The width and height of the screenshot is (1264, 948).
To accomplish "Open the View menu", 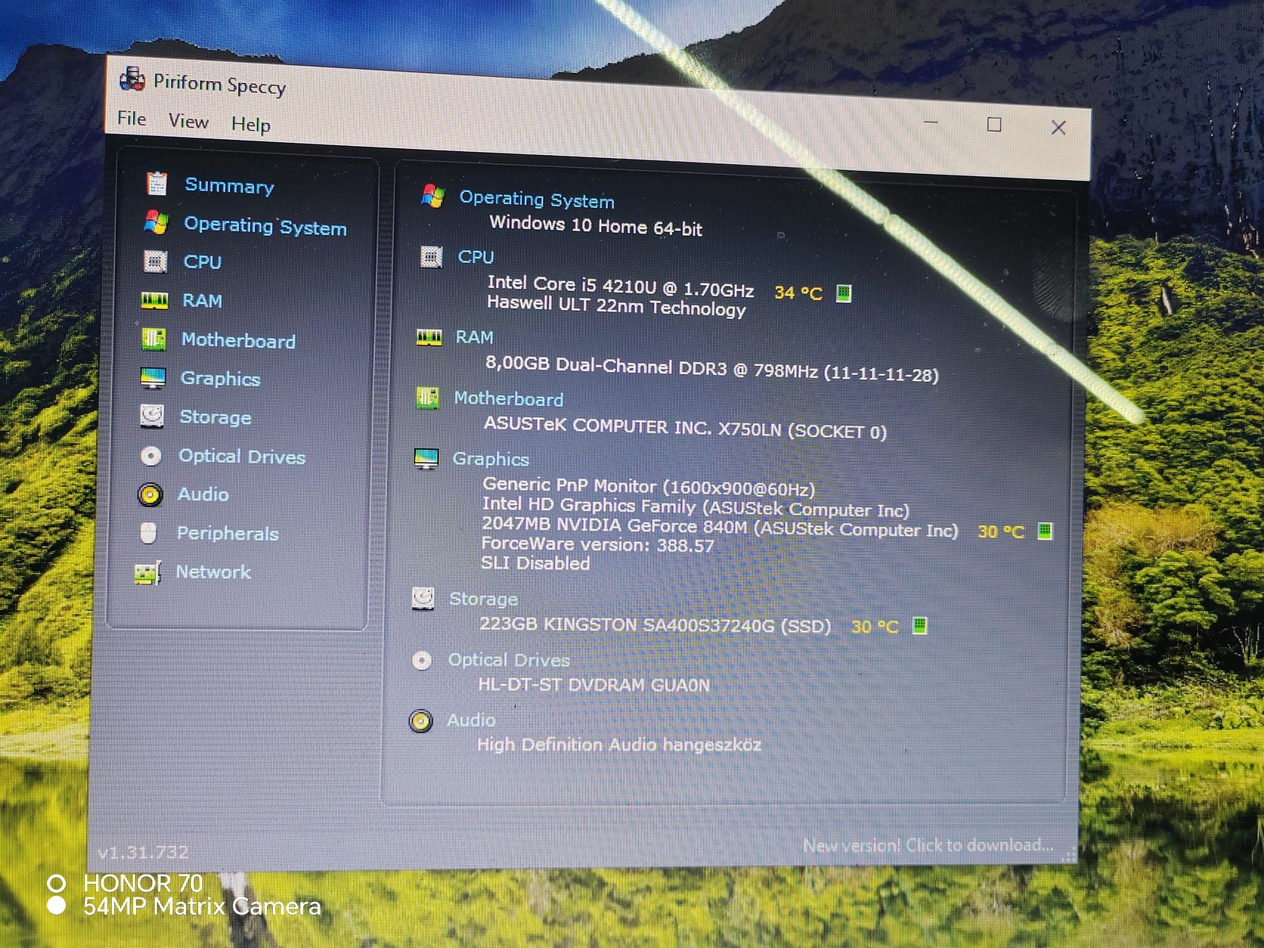I will [188, 121].
